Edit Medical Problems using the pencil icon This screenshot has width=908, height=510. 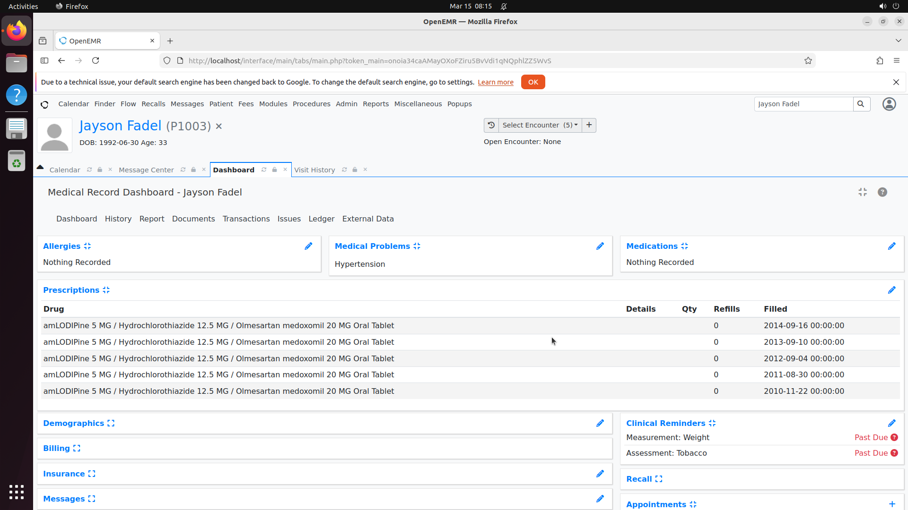600,246
